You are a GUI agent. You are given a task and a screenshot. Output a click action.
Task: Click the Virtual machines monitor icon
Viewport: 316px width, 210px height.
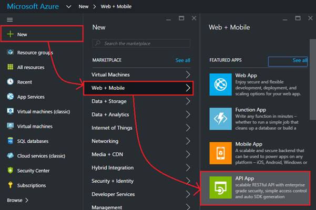point(10,126)
